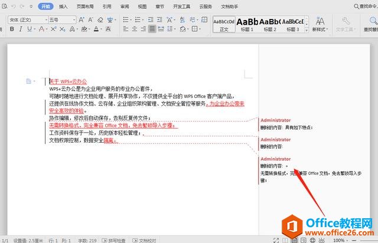378x243 pixels.
Task: Click the undo arrow icon
Action: coord(14,6)
